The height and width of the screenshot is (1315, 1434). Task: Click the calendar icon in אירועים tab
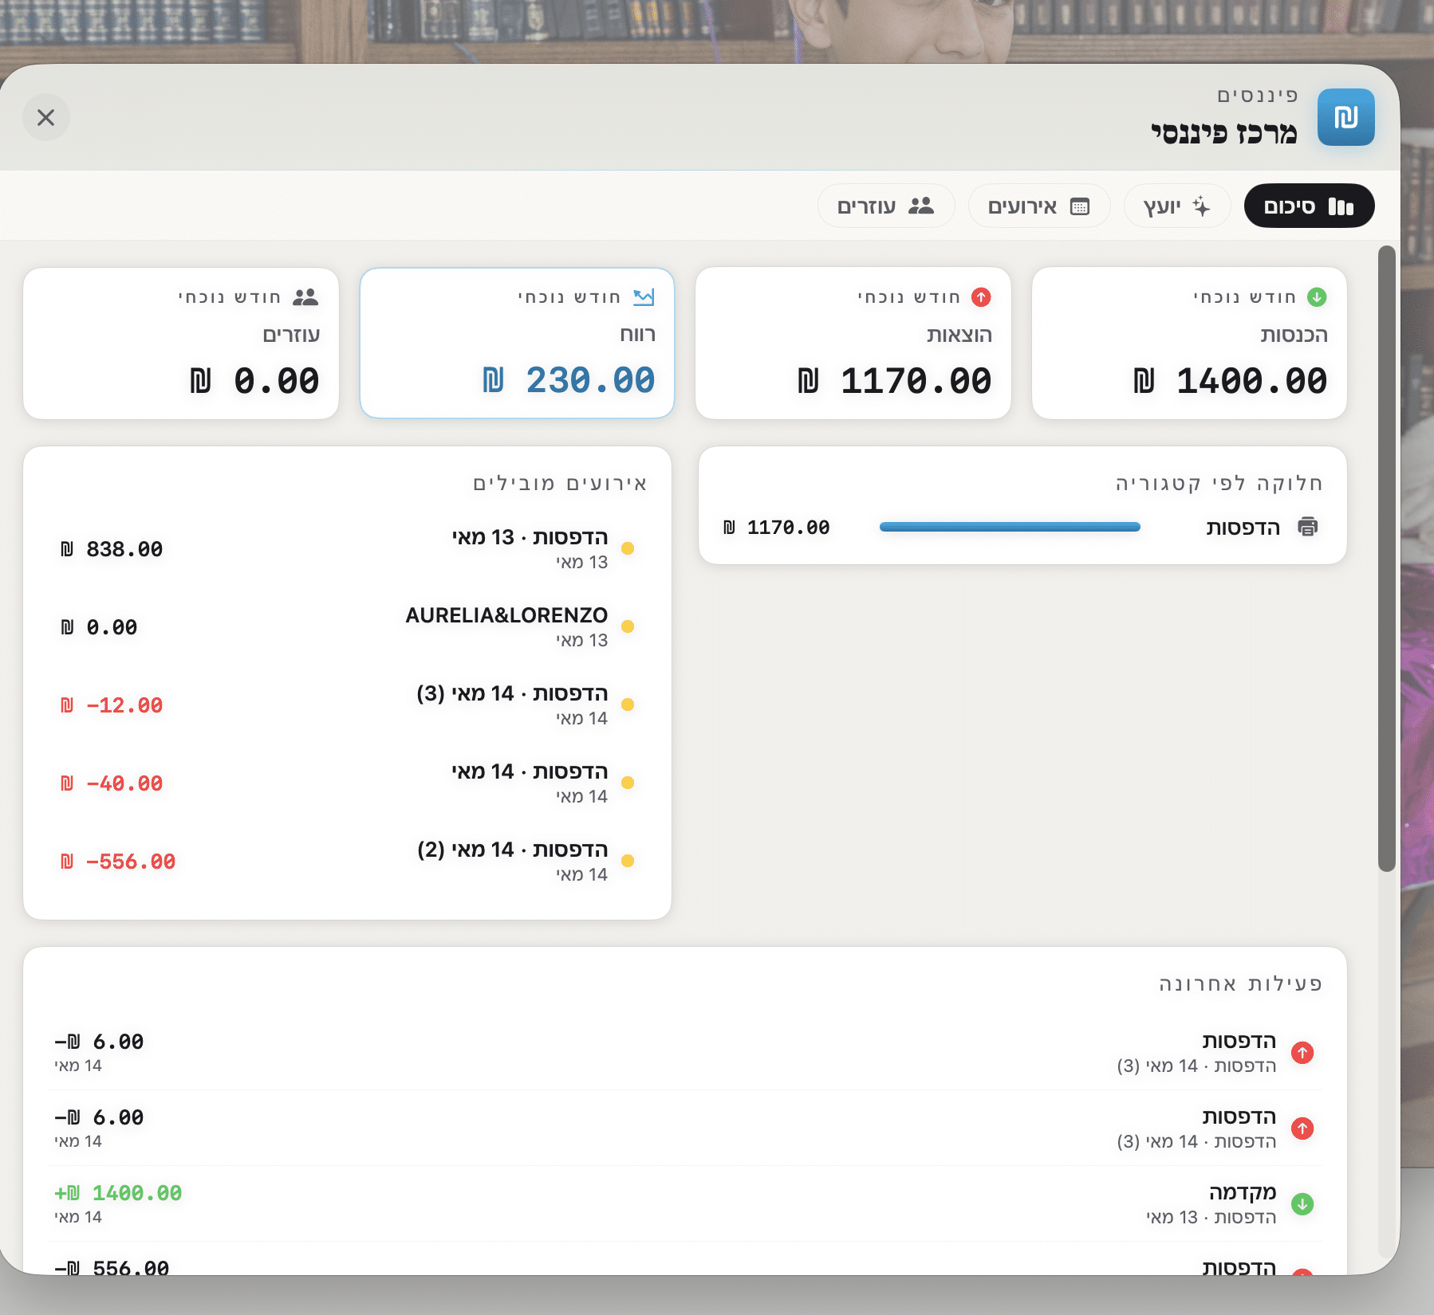point(1080,206)
